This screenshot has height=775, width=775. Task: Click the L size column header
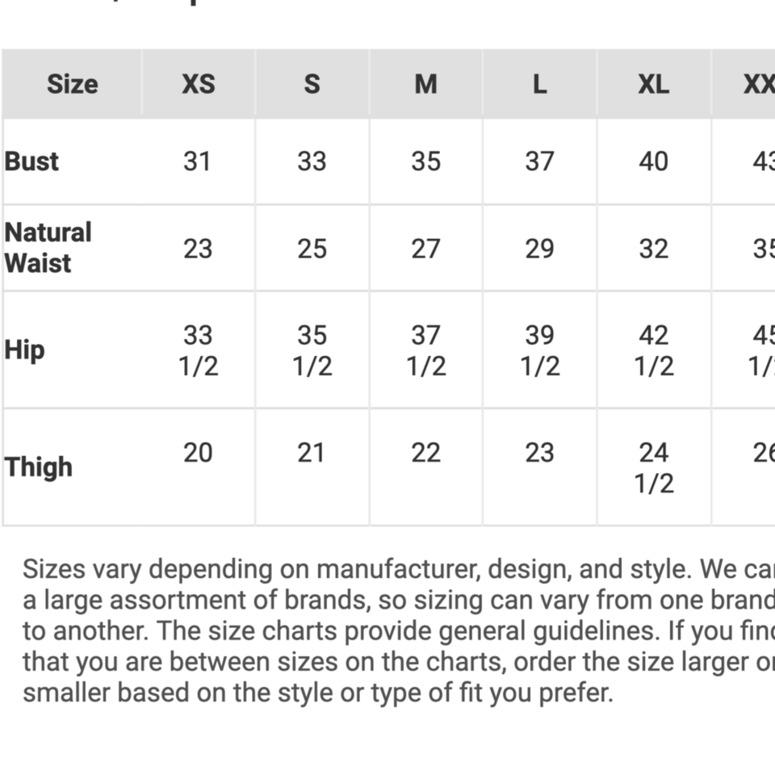pyautogui.click(x=539, y=84)
